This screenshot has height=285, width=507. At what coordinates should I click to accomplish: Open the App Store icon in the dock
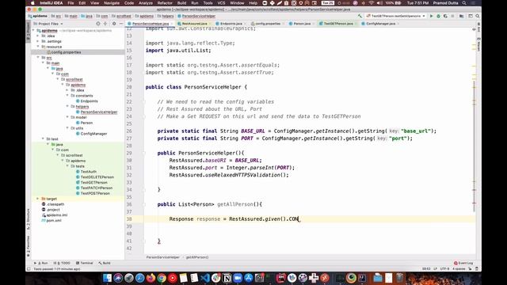tap(249, 278)
